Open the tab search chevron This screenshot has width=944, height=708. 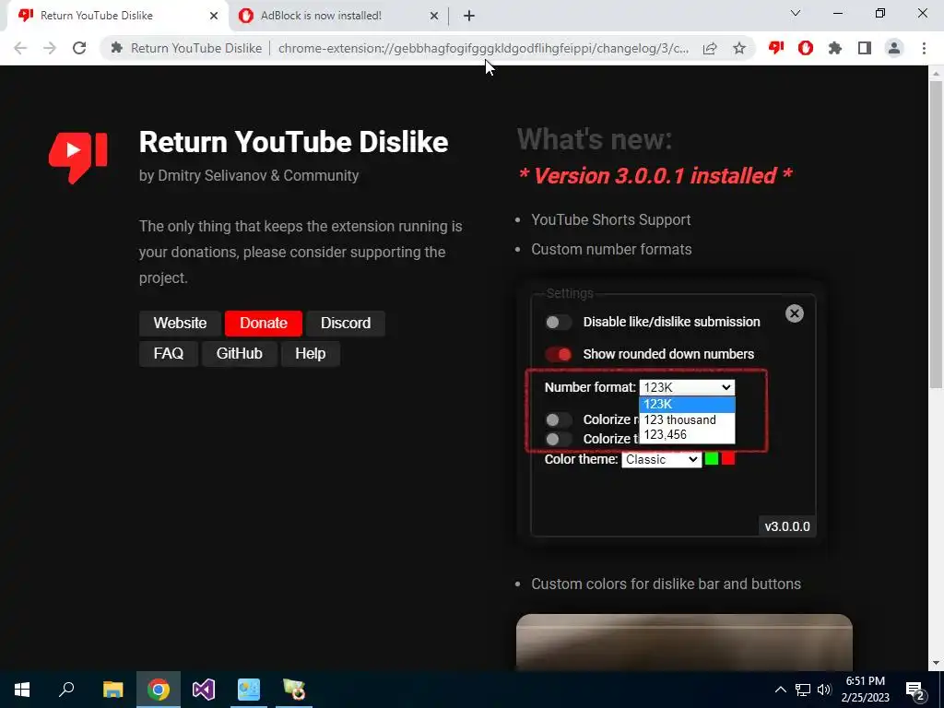pos(796,13)
